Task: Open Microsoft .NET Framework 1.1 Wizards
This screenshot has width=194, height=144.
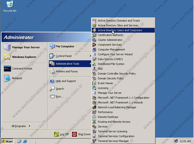Action: pyautogui.click(x=123, y=102)
